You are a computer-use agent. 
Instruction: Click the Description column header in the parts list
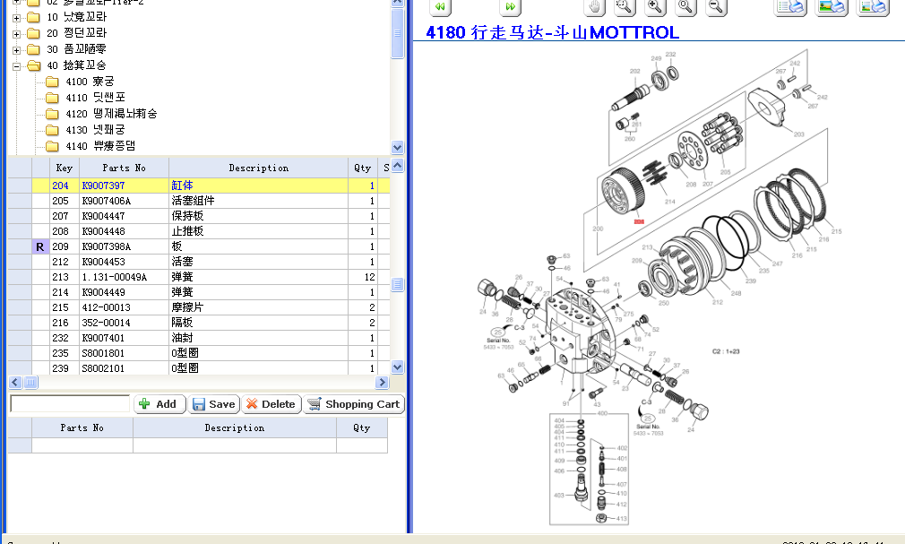click(x=259, y=168)
